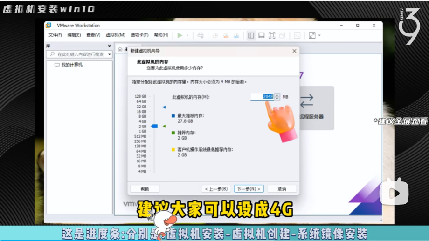Click the 下一步(N) > button
Viewport: 429px width, 241px height.
point(249,189)
